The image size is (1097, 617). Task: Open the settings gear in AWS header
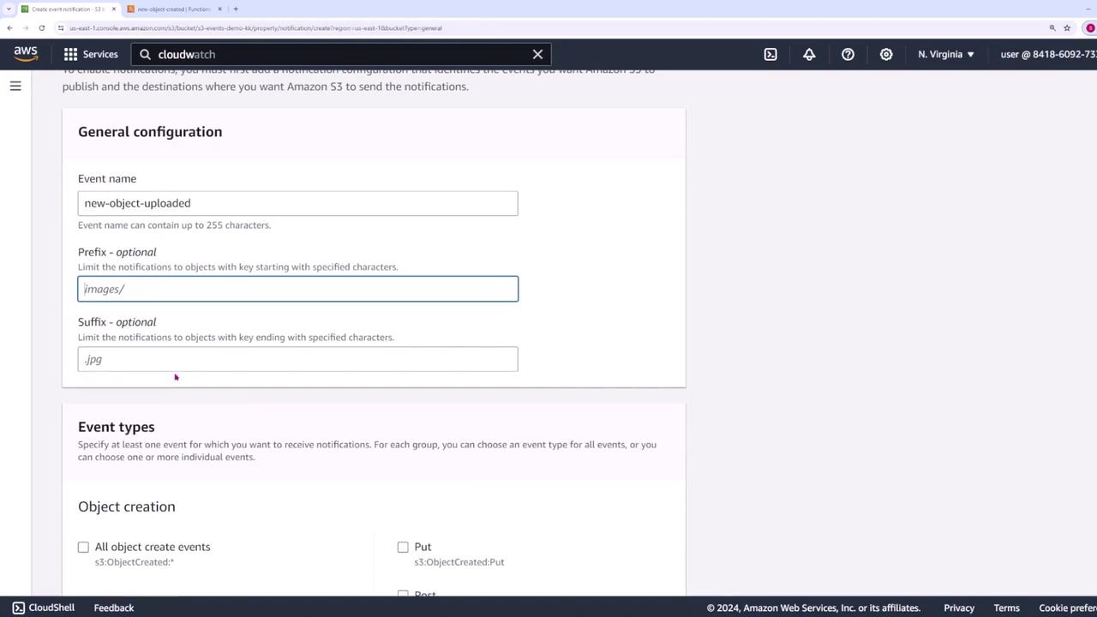886,54
